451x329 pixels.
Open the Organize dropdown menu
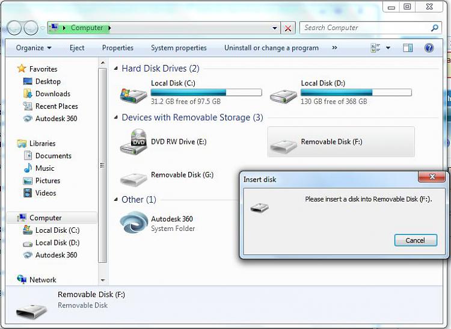34,48
